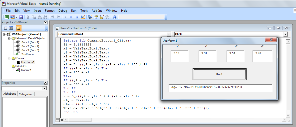Screen dimensions: 296x127
Task: Open the Click procedure dropdown
Action: 286,34
